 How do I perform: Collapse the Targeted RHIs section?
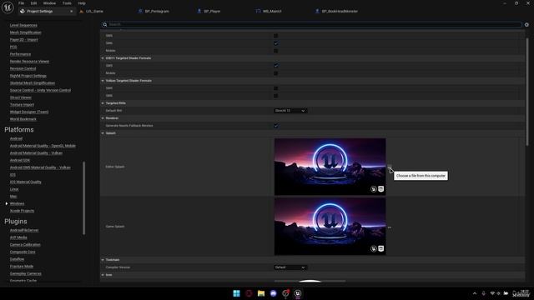(103, 103)
